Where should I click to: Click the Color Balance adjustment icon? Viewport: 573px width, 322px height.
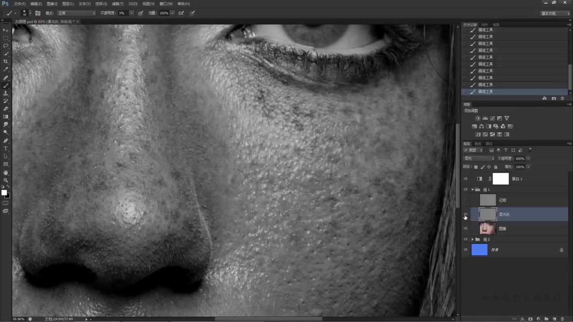tap(481, 127)
